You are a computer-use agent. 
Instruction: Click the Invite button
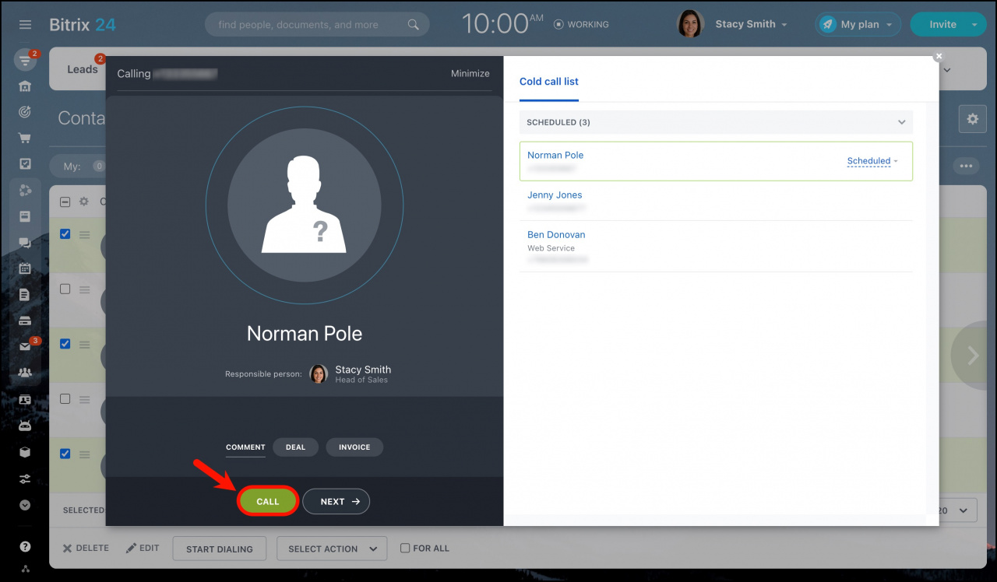tap(942, 25)
